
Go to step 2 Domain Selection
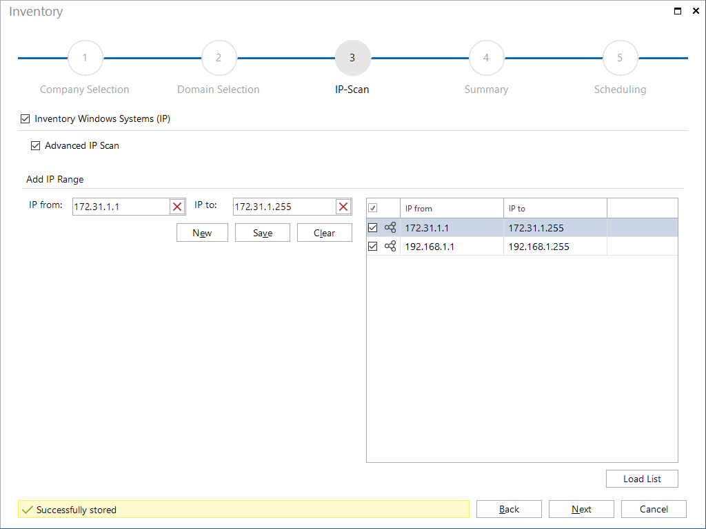219,58
